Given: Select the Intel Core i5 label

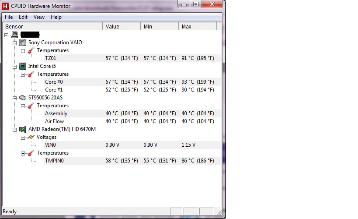Looking at the screenshot, I should coord(42,66).
